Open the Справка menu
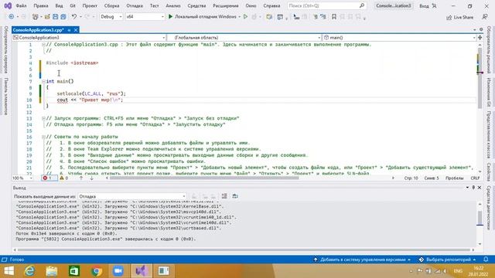The image size is (495, 278). tap(271, 5)
